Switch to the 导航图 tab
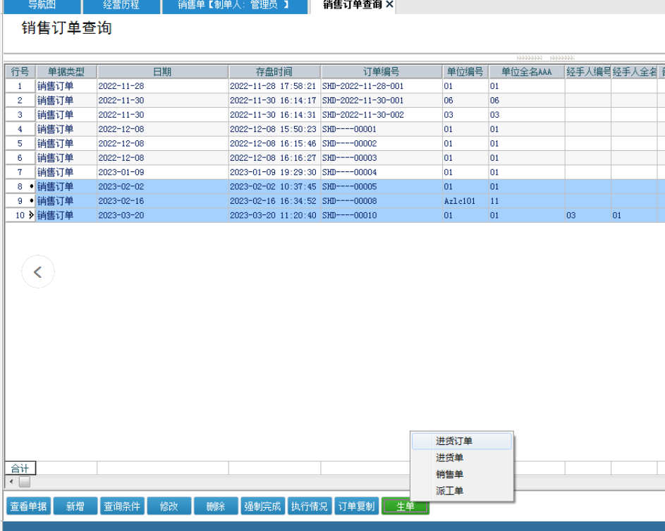Screen dimensions: 665x531 click(x=42, y=6)
